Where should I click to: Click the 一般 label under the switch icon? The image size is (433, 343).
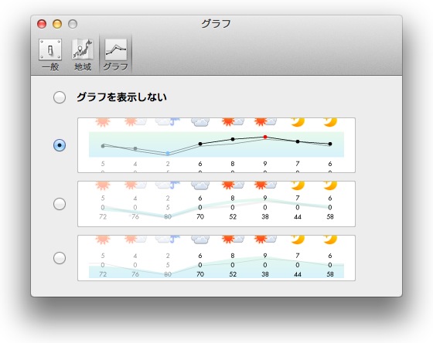(50, 66)
